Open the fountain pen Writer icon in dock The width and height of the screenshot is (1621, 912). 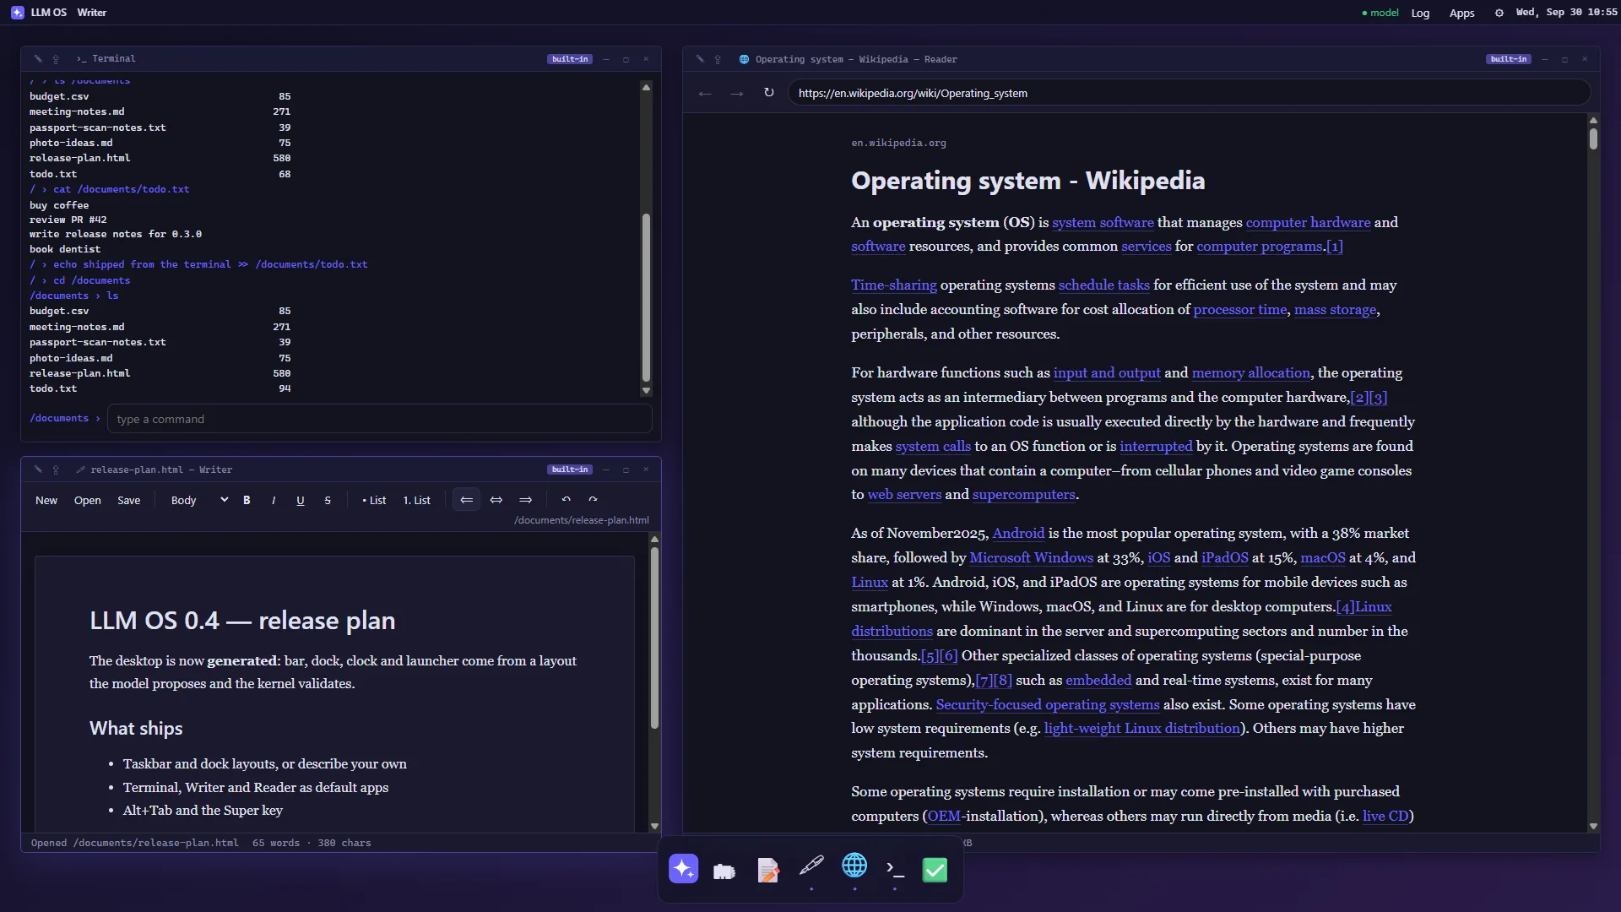(811, 866)
